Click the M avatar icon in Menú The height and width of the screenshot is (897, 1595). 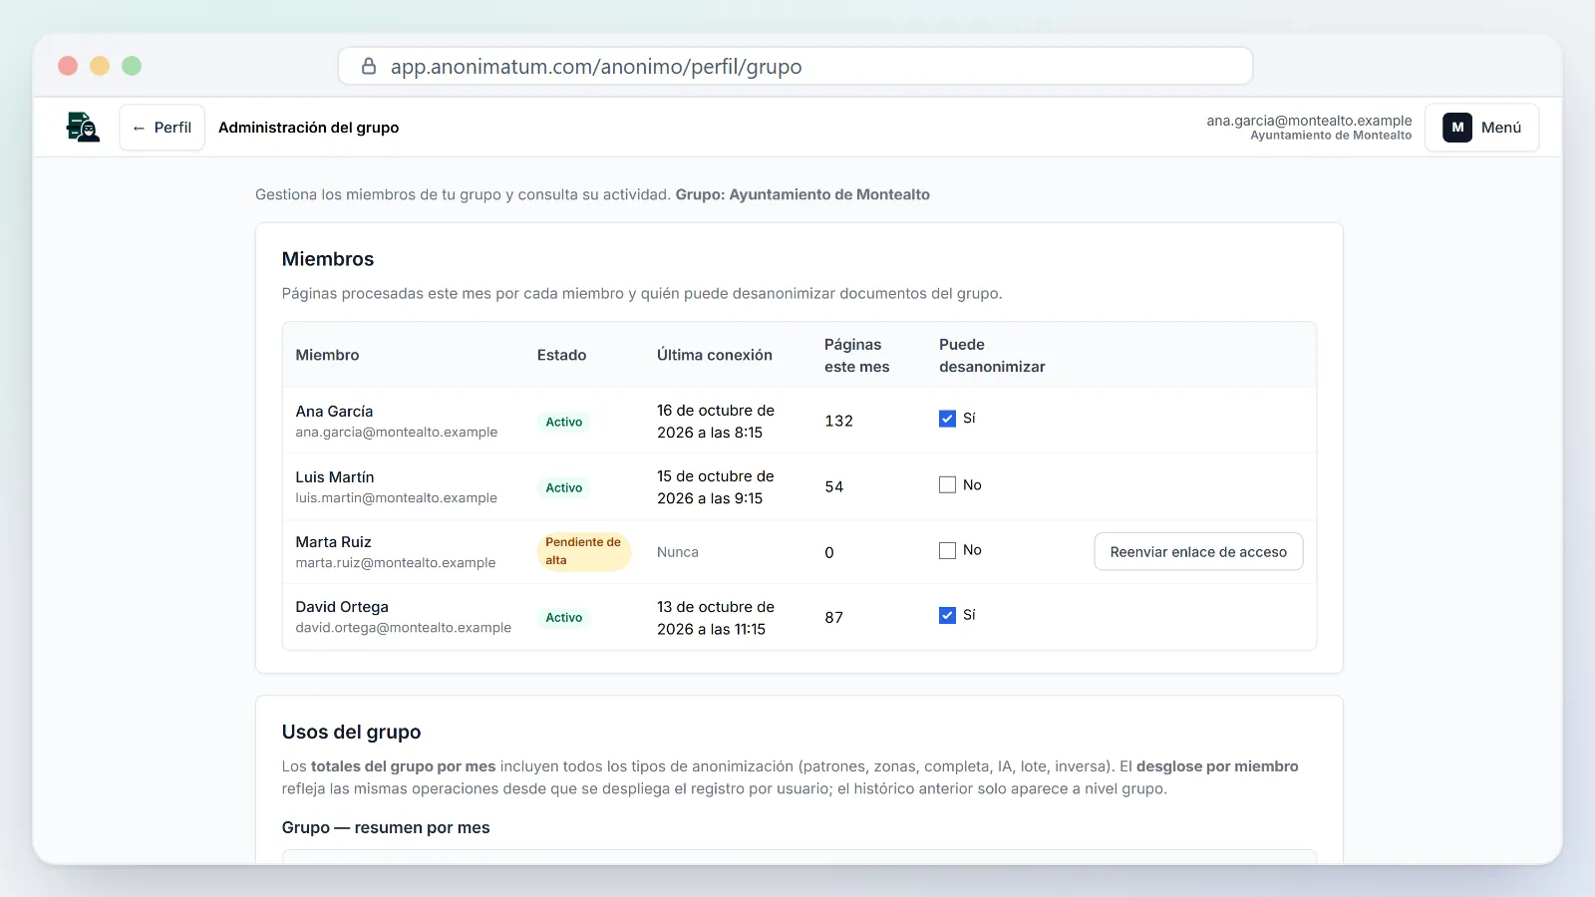tap(1457, 128)
